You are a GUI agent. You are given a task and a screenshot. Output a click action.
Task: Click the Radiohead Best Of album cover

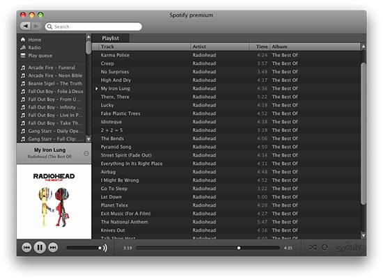54,201
